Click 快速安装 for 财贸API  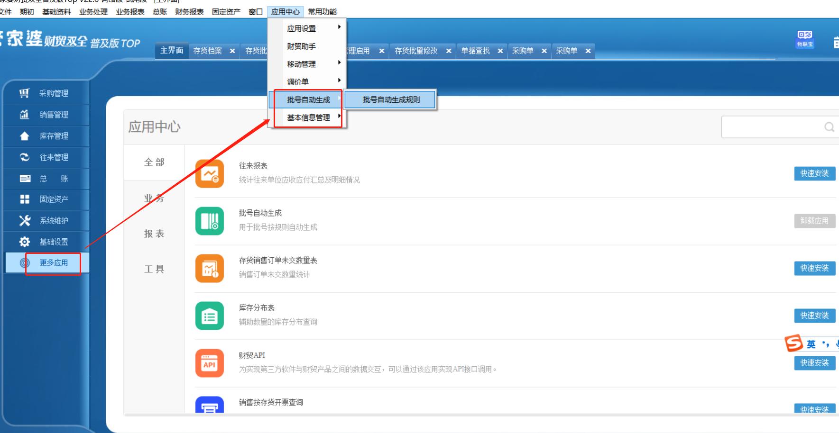tap(815, 363)
